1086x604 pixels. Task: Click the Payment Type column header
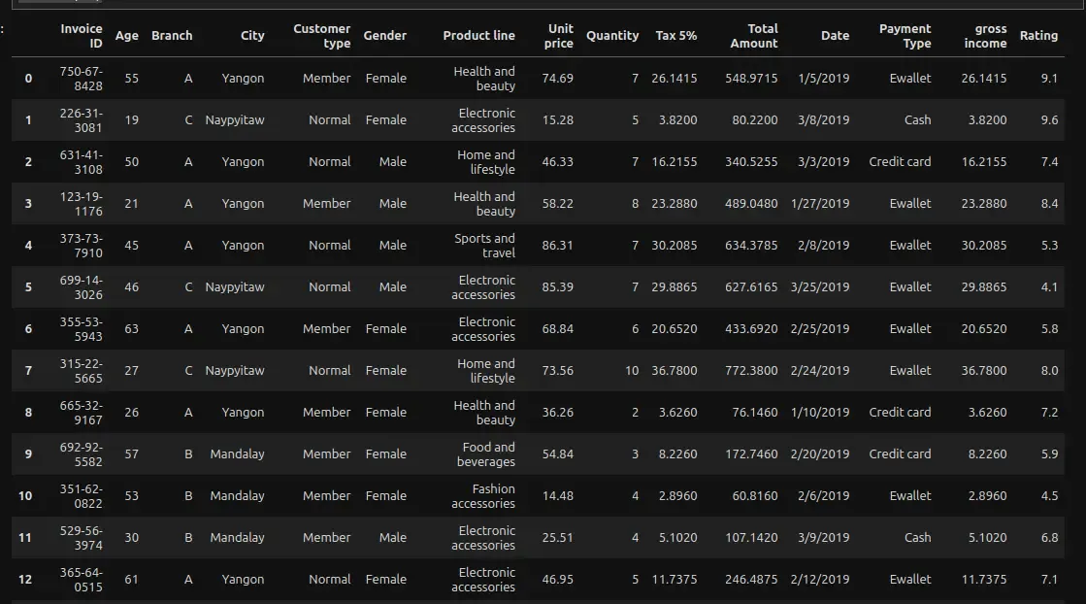pyautogui.click(x=905, y=36)
